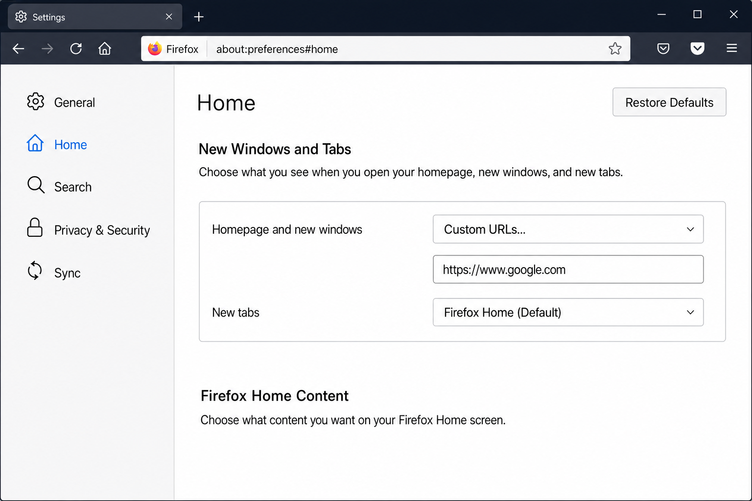Open the homepage via toolbar home icon

[x=105, y=48]
